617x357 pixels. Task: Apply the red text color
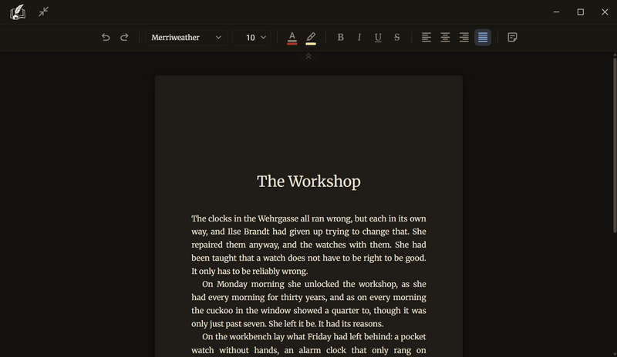pos(292,38)
